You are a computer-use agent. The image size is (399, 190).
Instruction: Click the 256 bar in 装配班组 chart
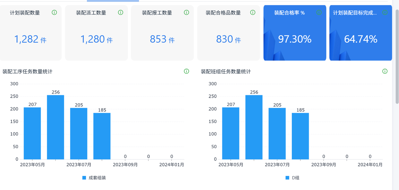254,127
